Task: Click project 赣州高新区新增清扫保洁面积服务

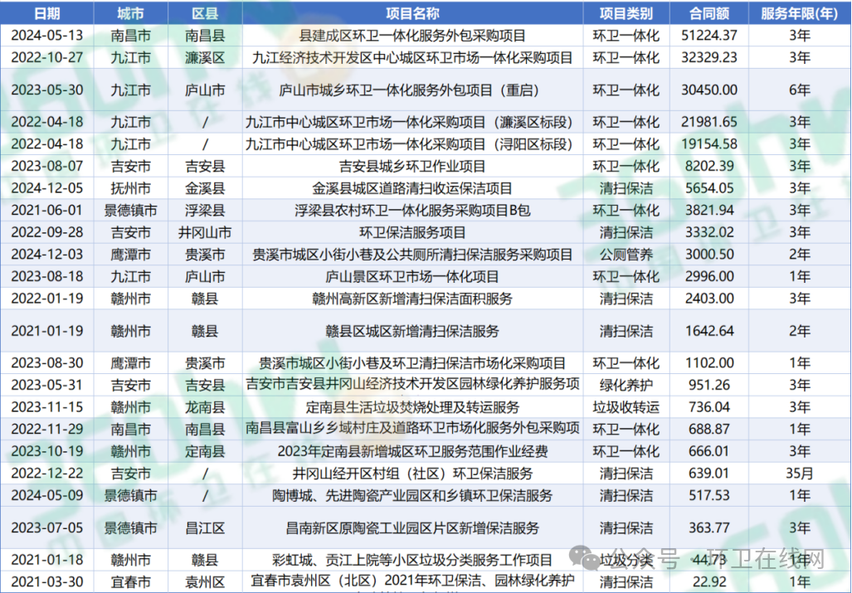Action: pyautogui.click(x=412, y=298)
